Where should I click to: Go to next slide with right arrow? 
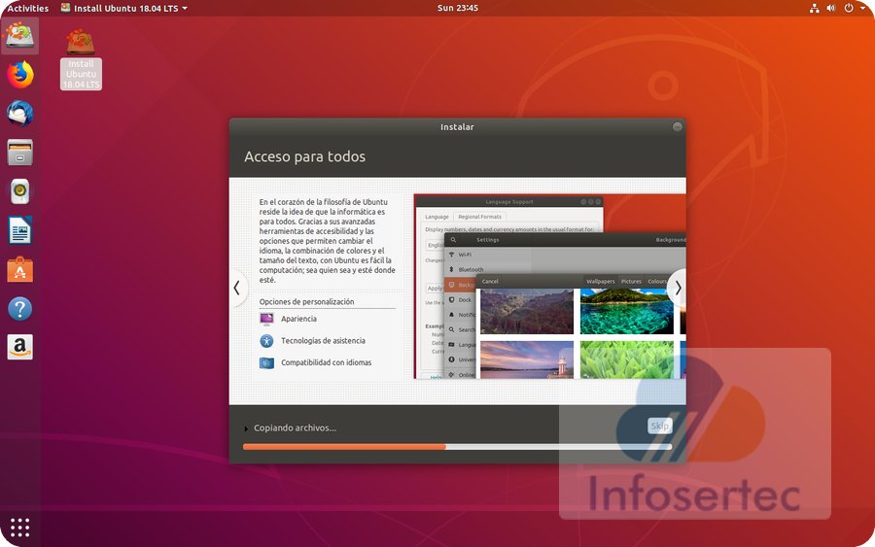[x=678, y=288]
